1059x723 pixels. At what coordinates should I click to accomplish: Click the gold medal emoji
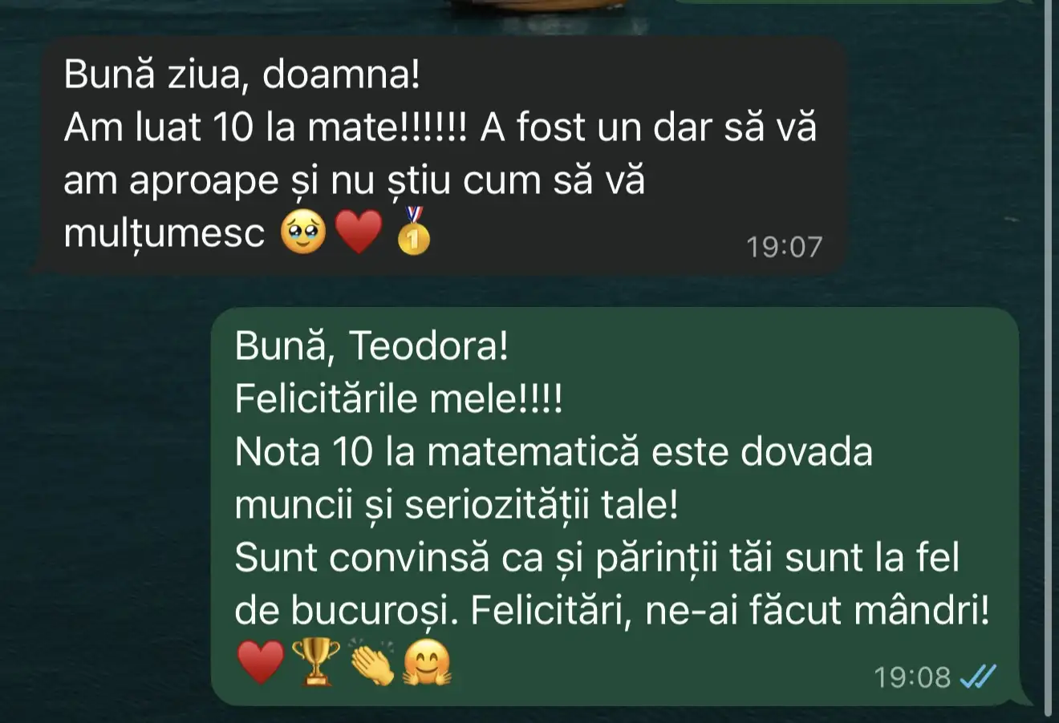(x=414, y=231)
